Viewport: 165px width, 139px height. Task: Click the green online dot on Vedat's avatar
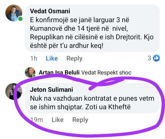coord(20,19)
